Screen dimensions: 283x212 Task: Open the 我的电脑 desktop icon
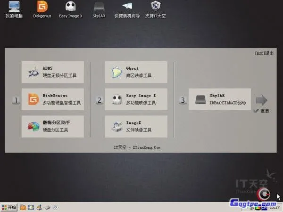coord(14,9)
